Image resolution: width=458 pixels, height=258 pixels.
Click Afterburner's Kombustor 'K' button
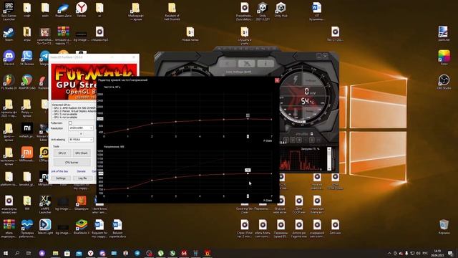click(227, 64)
